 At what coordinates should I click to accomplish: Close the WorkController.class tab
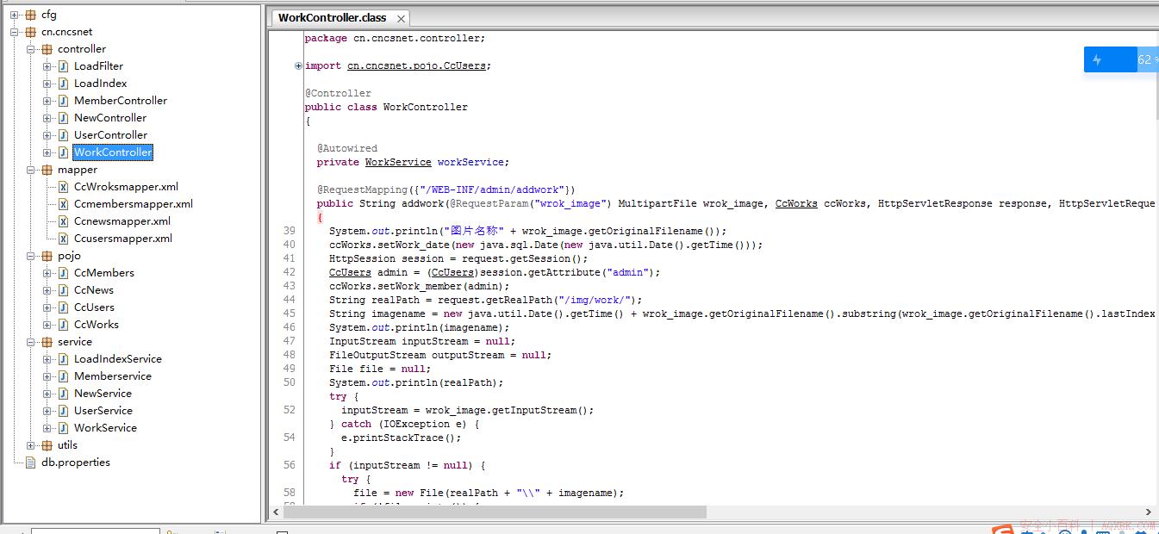click(401, 18)
